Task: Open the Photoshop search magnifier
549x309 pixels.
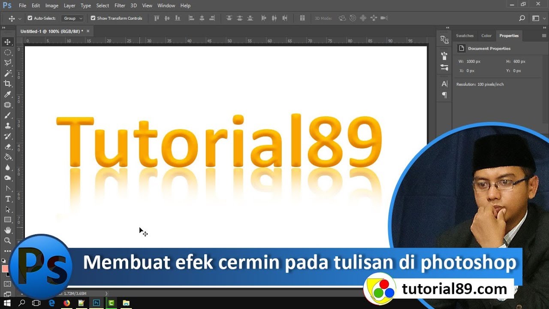Action: (522, 18)
